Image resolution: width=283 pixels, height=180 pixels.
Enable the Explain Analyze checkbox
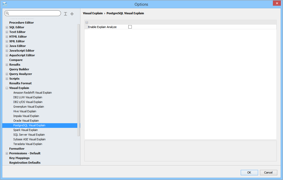pos(130,27)
